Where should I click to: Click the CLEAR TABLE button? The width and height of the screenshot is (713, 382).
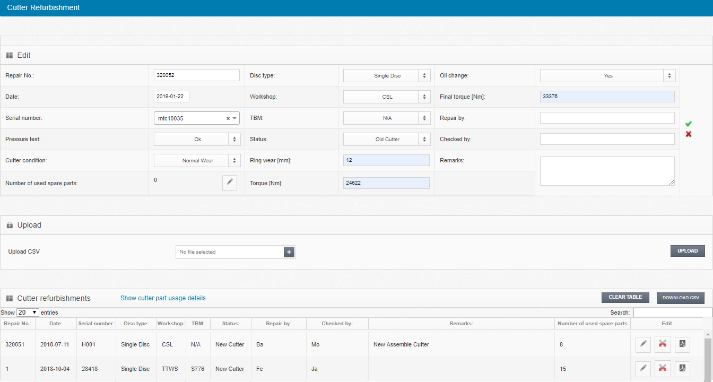coord(625,297)
